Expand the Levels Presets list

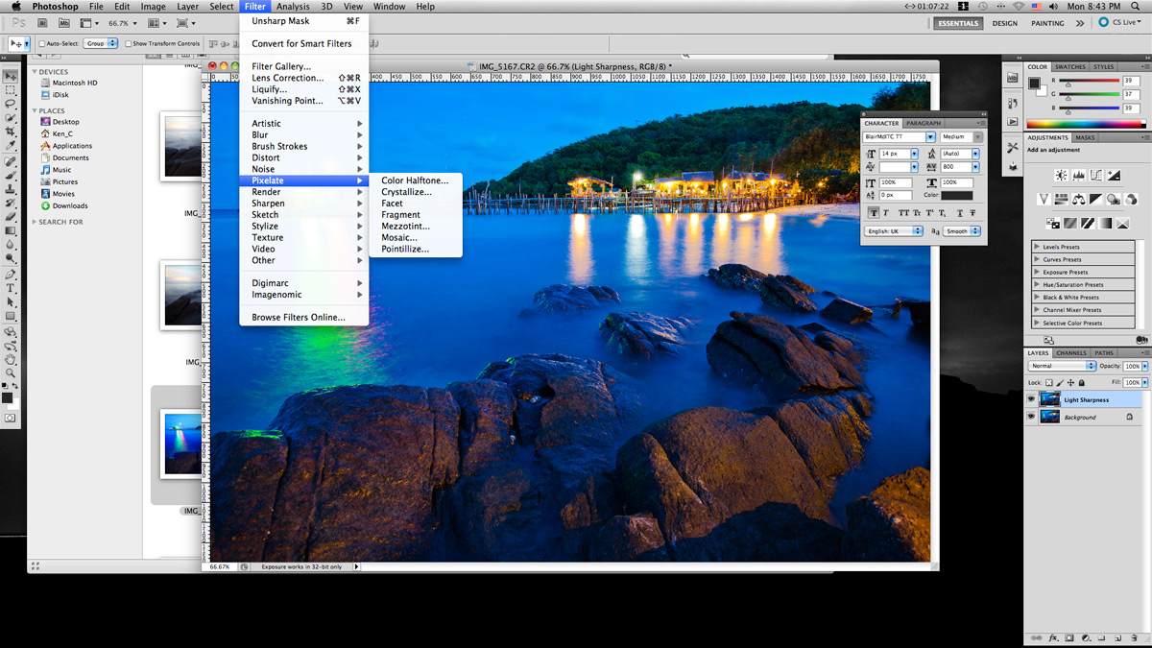tap(1037, 248)
